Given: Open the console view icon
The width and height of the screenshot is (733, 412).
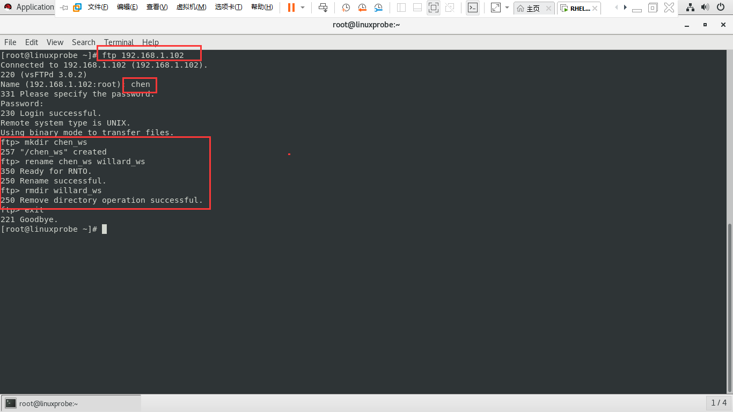Looking at the screenshot, I should pyautogui.click(x=472, y=8).
